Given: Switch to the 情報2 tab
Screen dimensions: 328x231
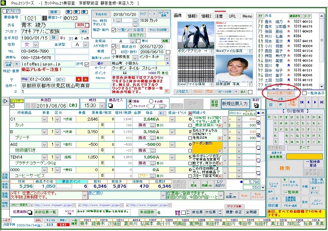Looking at the screenshot, I should pos(206,16).
